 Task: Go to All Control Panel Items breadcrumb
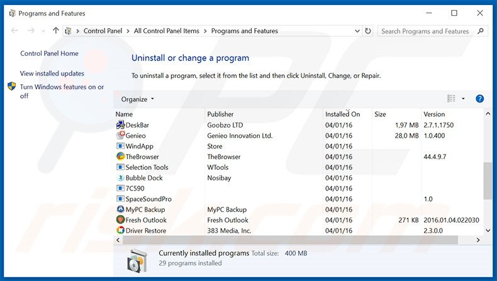point(167,31)
